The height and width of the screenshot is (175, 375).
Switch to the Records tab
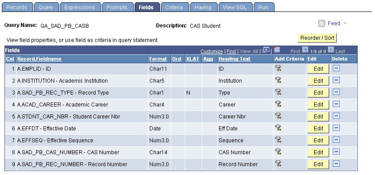pos(17,8)
